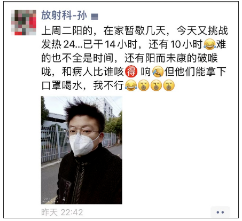Tap the laughing emoji after 我不行

click(131, 85)
